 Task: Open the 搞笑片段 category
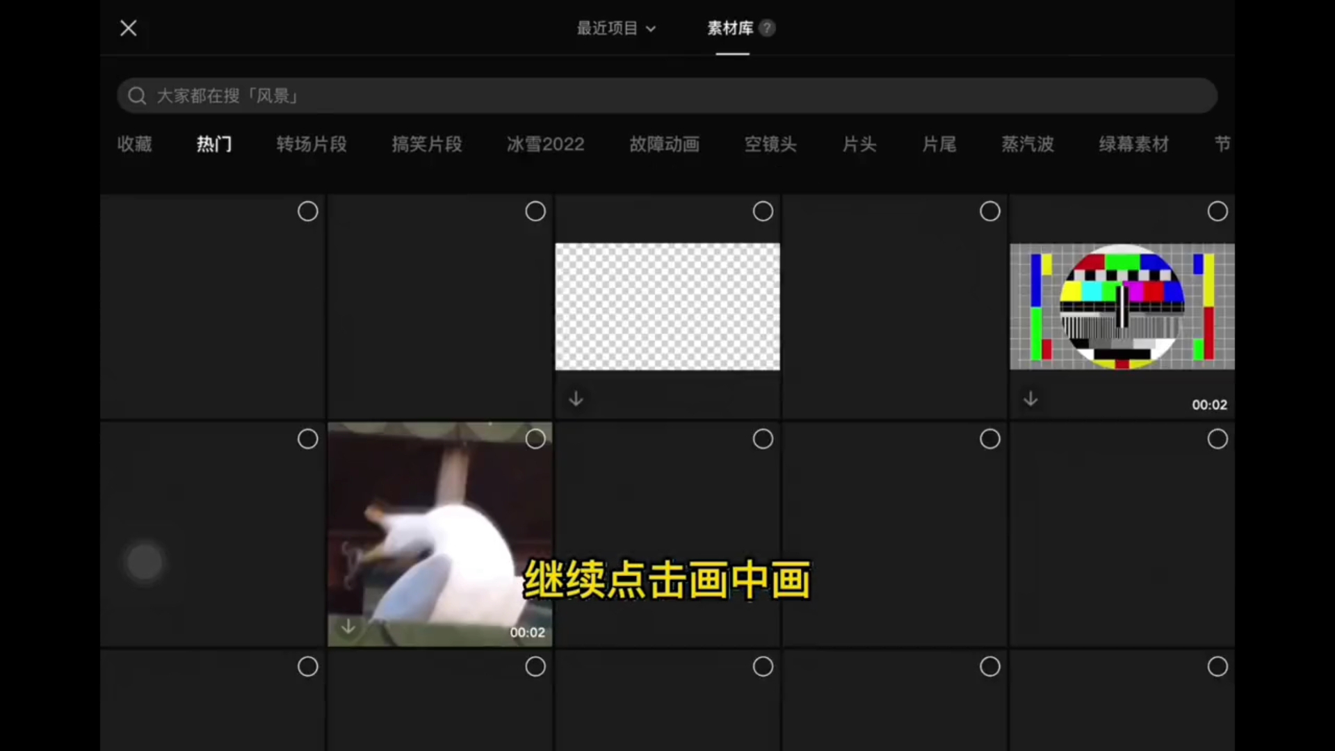pos(427,144)
